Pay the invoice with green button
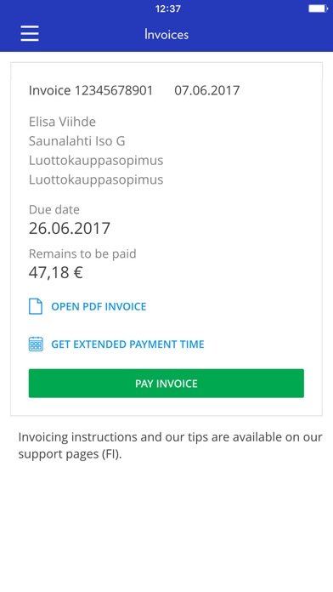Viewport: 333px width, 592px height. 166,384
